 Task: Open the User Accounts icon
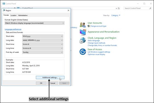[83, 25]
